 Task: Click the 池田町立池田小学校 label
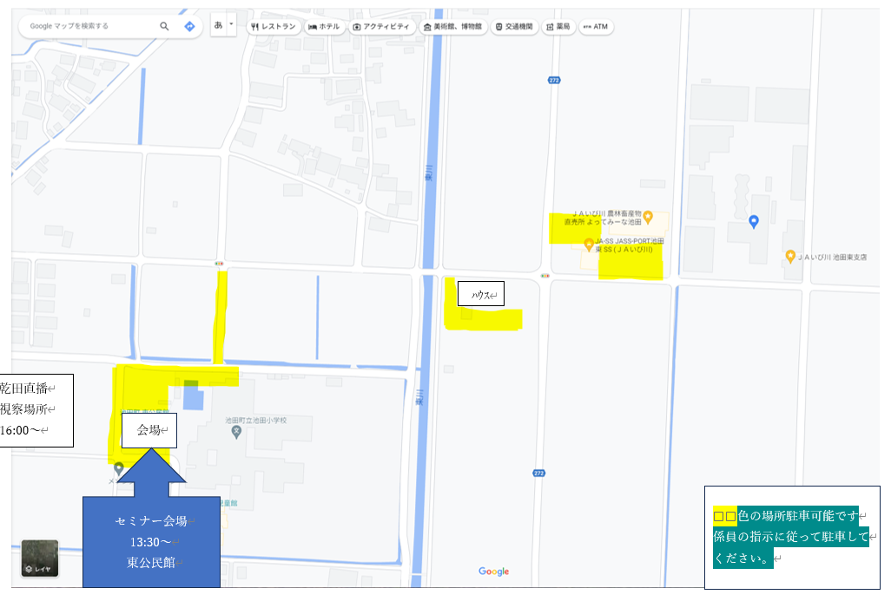tap(255, 421)
